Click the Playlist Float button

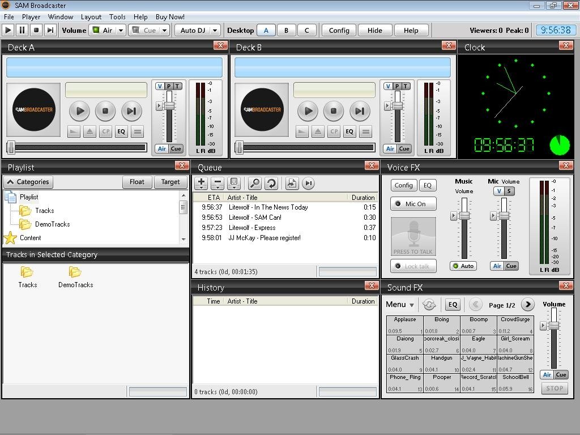(x=137, y=182)
